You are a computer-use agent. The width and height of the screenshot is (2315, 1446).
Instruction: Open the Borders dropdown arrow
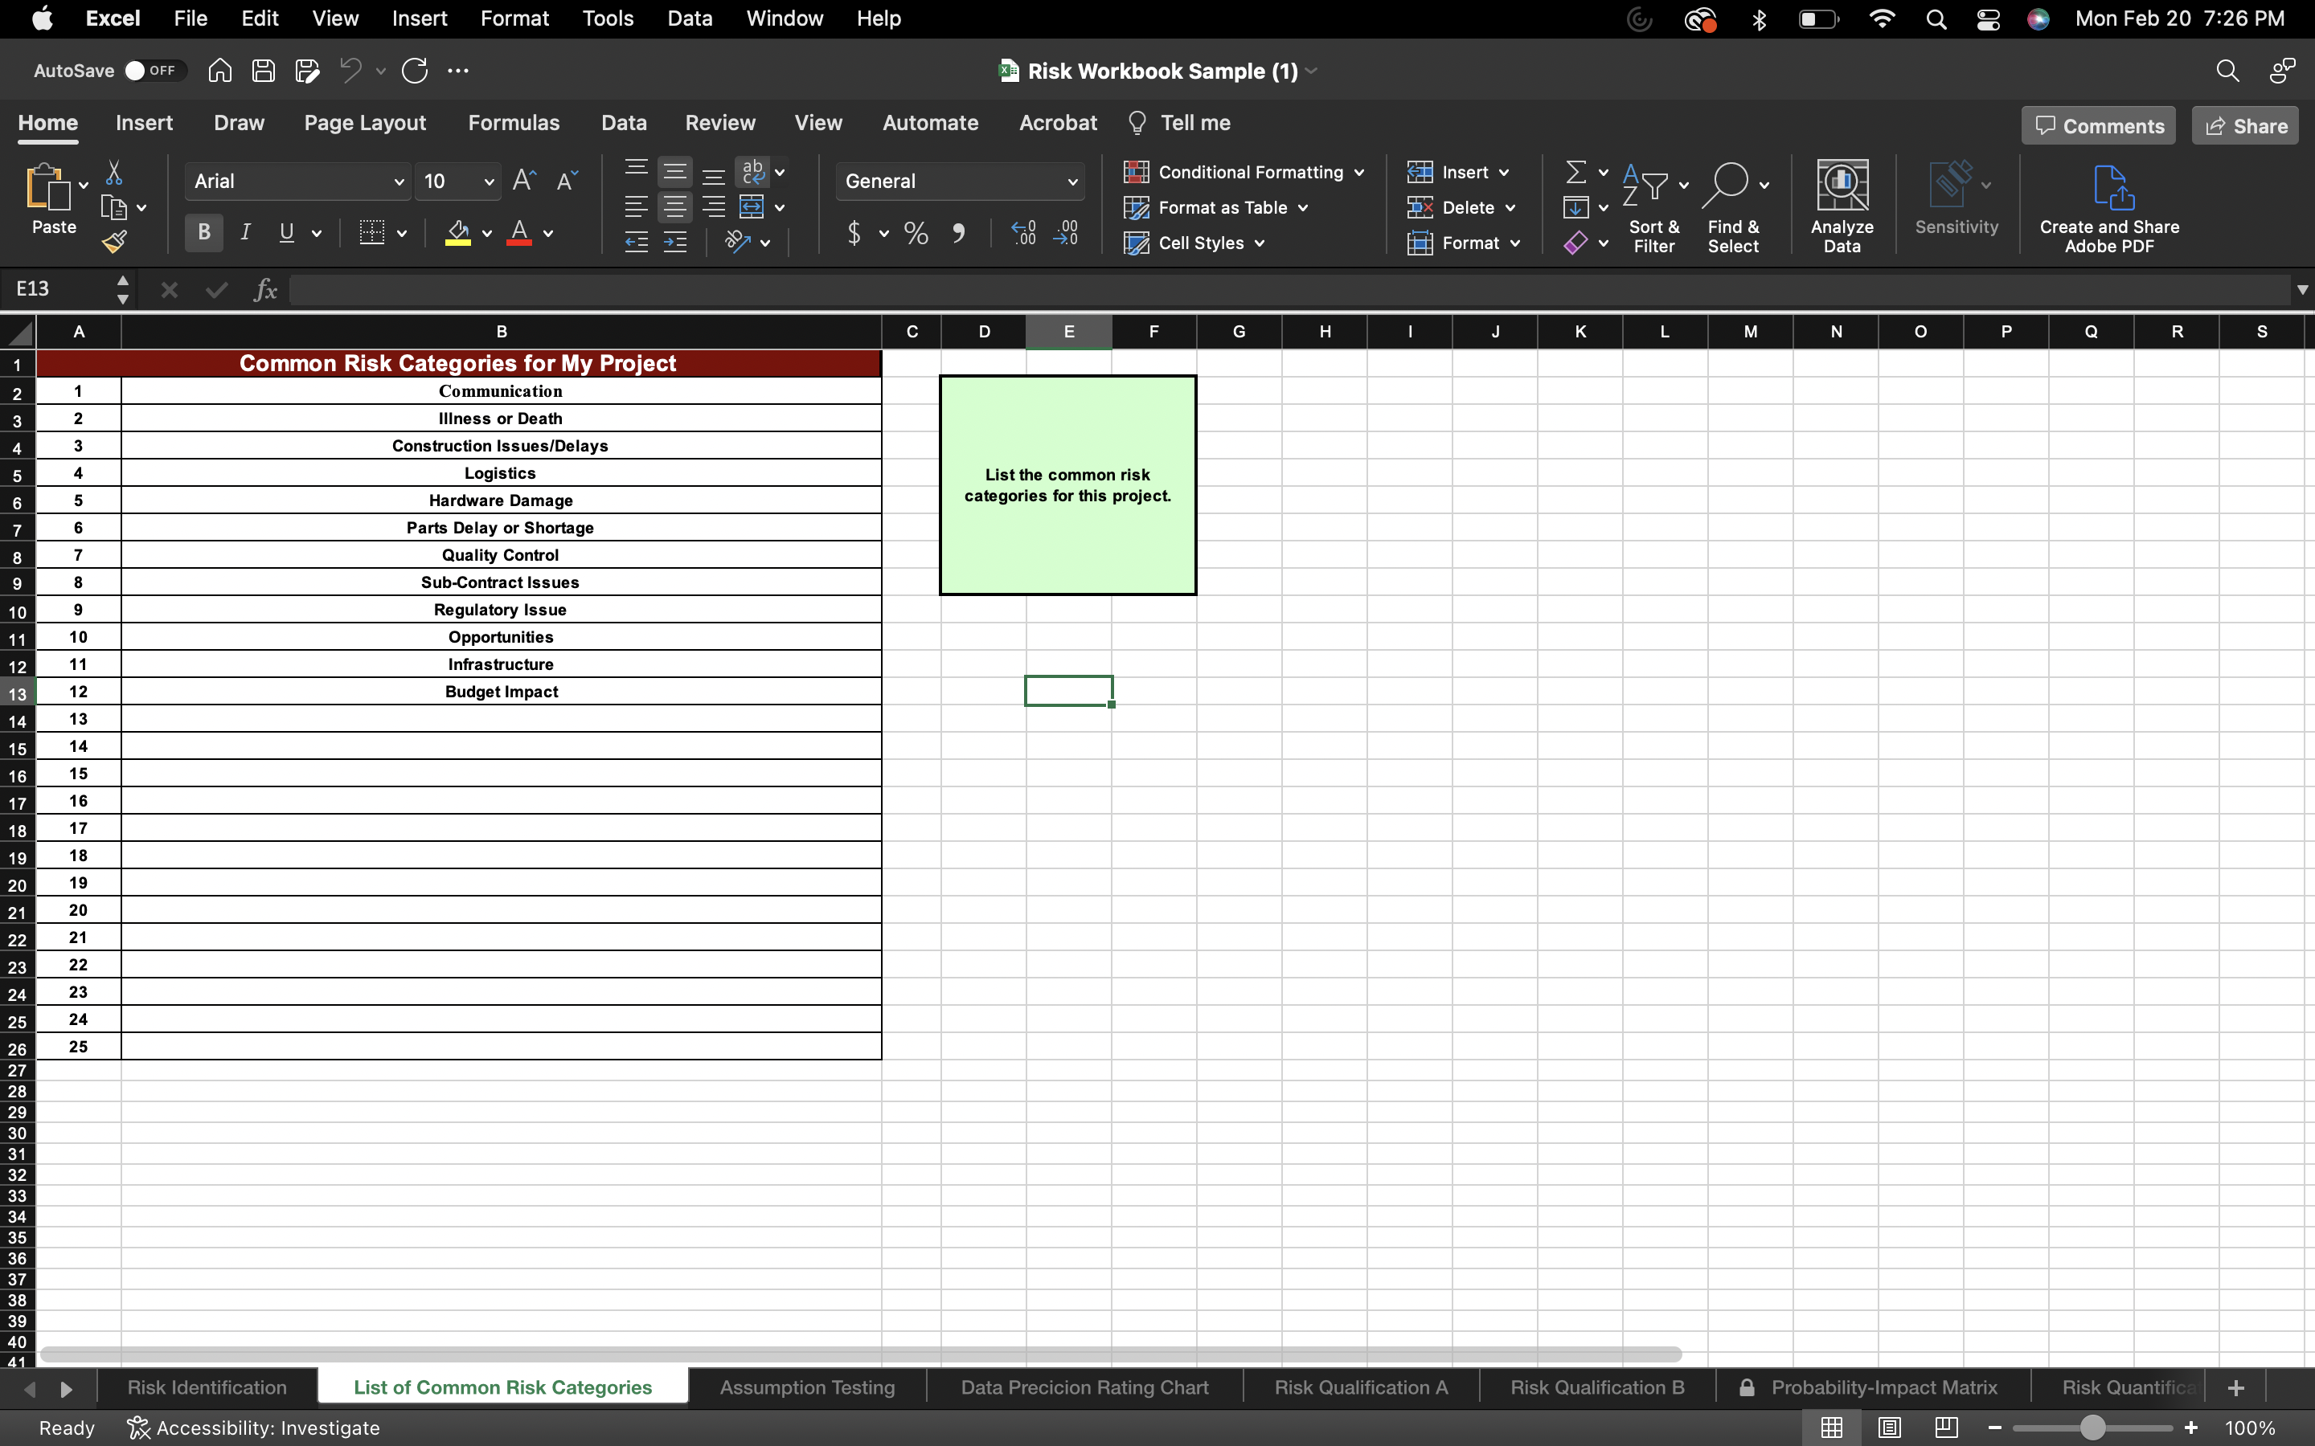402,233
